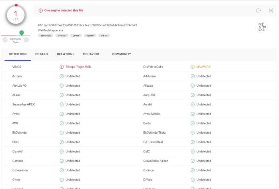Click the check icon in Avast-Mobile row
279x189 pixels.
[x=192, y=114]
